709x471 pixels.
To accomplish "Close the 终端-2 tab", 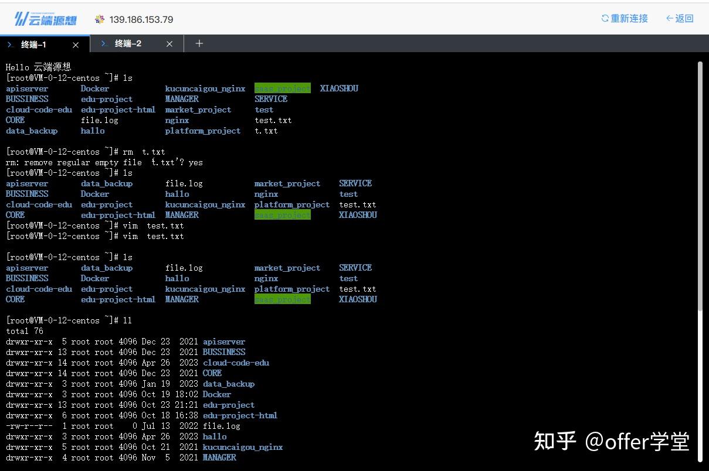I will (169, 43).
